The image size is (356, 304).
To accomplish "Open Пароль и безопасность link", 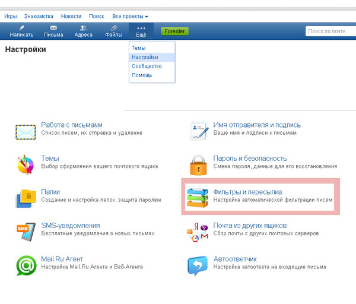I will (x=250, y=159).
